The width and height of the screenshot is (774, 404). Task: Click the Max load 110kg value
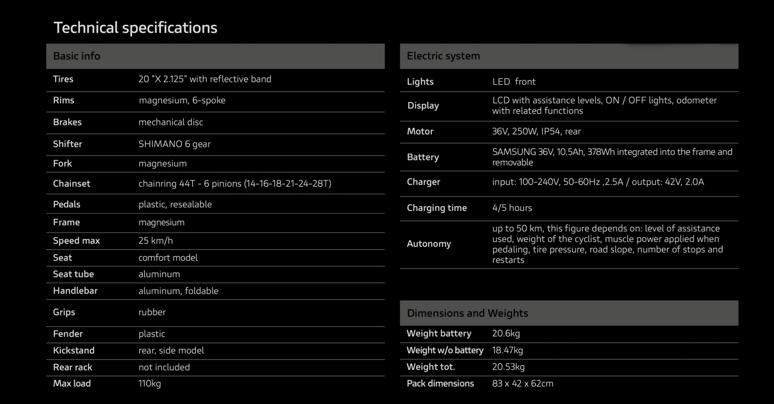coord(150,383)
